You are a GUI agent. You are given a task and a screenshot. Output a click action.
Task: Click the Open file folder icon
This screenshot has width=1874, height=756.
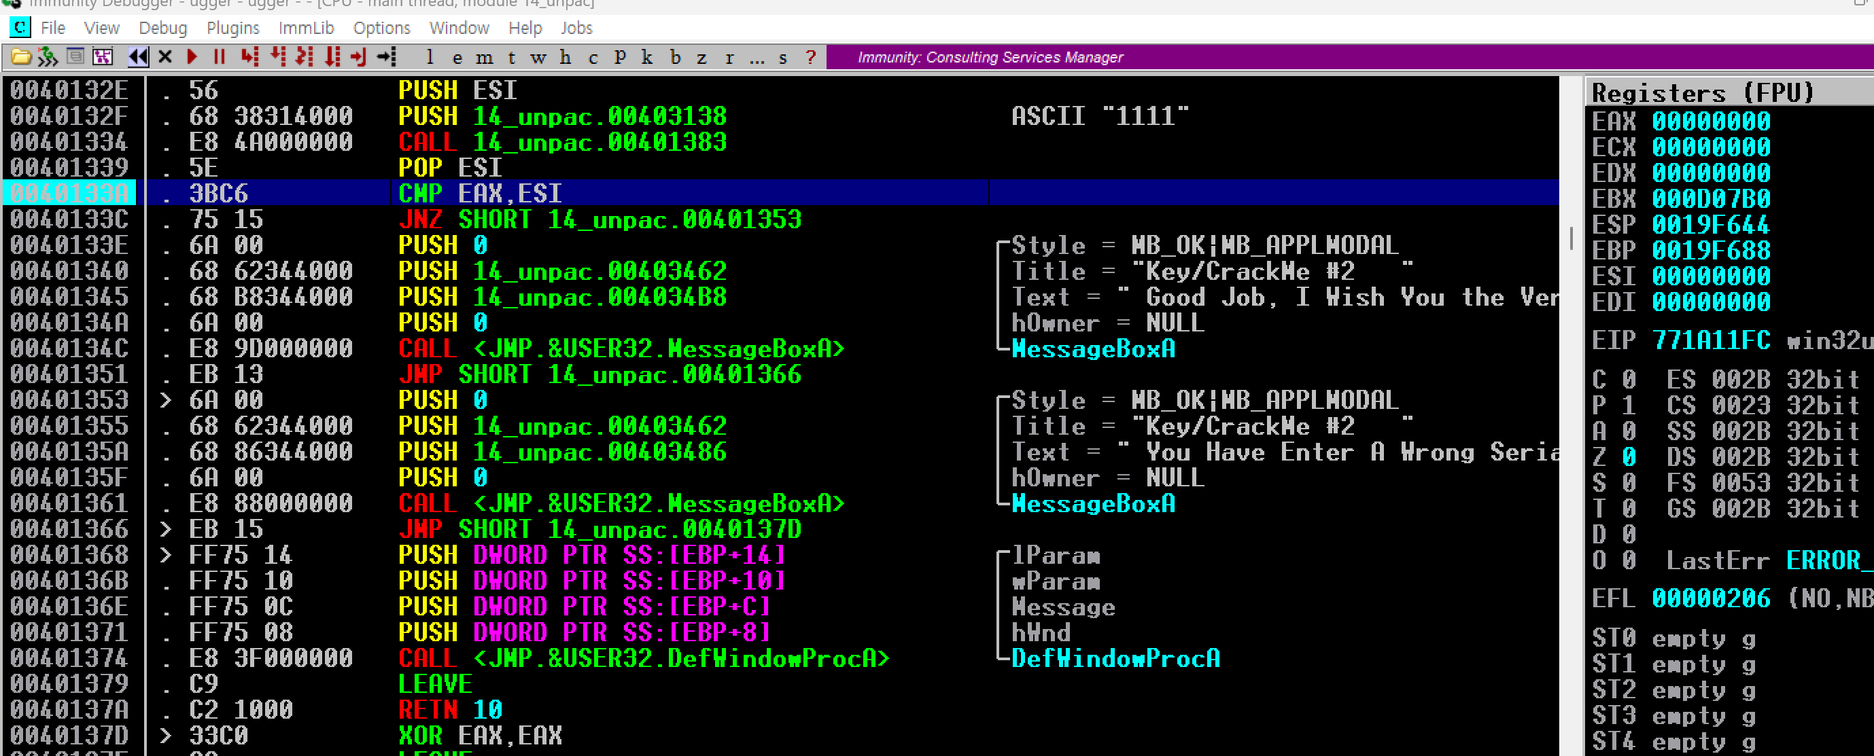[x=20, y=56]
